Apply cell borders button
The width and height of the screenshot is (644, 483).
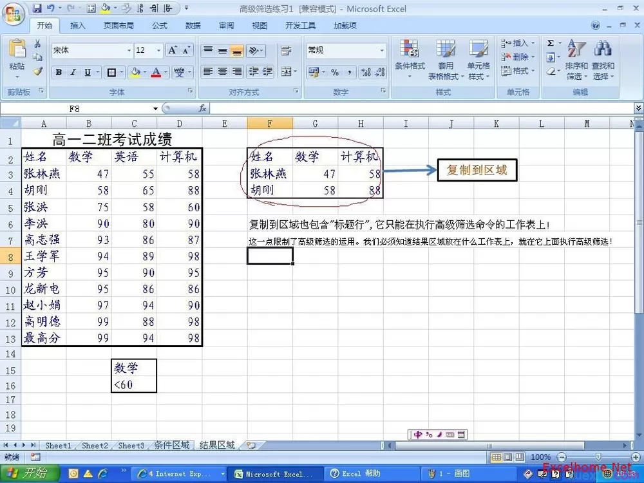point(111,73)
